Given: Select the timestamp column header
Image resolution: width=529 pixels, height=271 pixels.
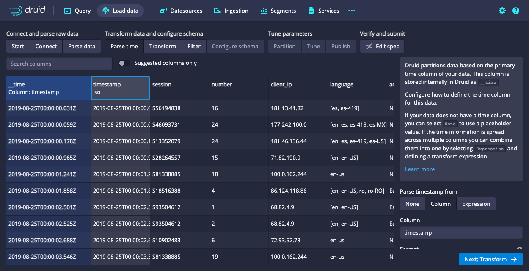Looking at the screenshot, I should pos(120,88).
